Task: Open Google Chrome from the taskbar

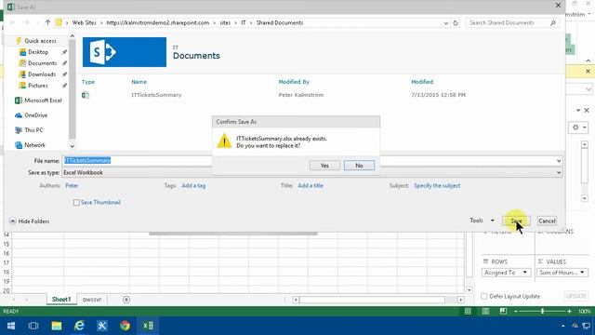Action: tap(125, 326)
